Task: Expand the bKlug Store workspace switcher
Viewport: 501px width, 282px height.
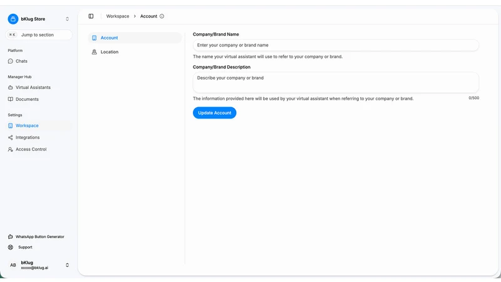Action: tap(67, 19)
